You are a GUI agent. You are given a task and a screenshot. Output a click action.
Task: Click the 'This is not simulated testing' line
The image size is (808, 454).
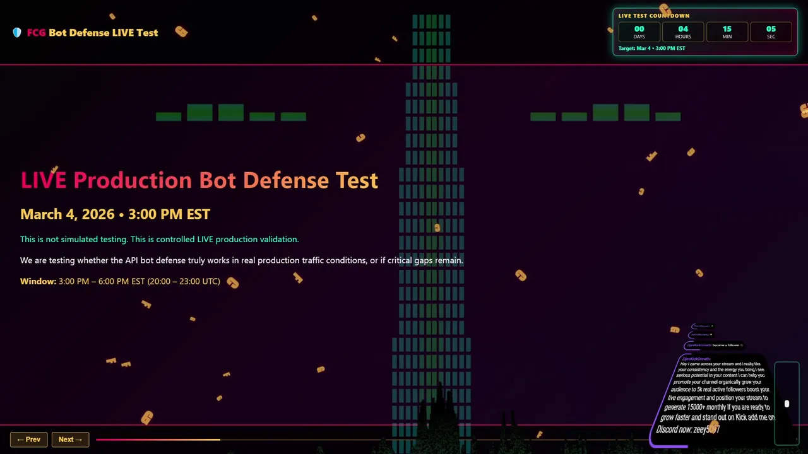[x=159, y=239]
